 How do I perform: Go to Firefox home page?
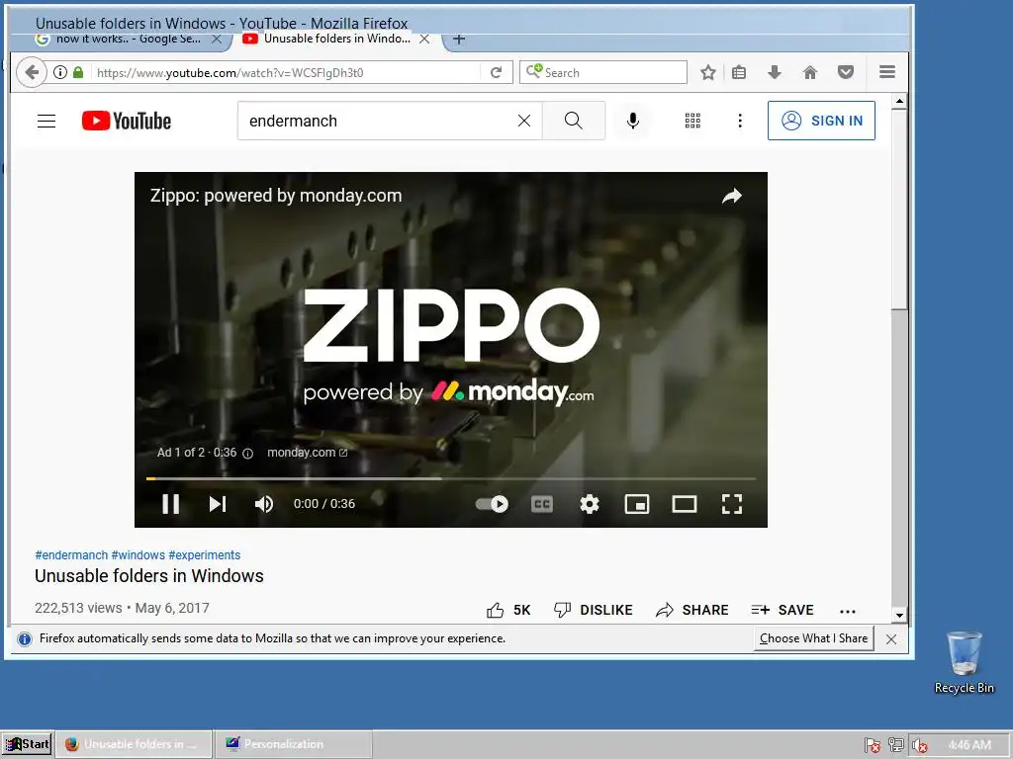point(810,72)
